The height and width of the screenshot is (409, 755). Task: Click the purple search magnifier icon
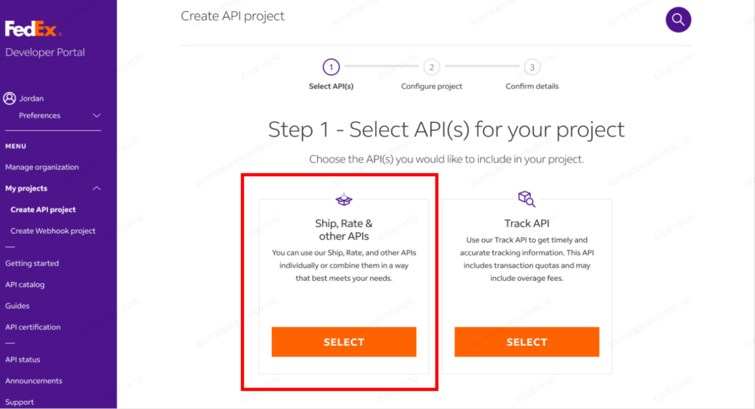678,20
